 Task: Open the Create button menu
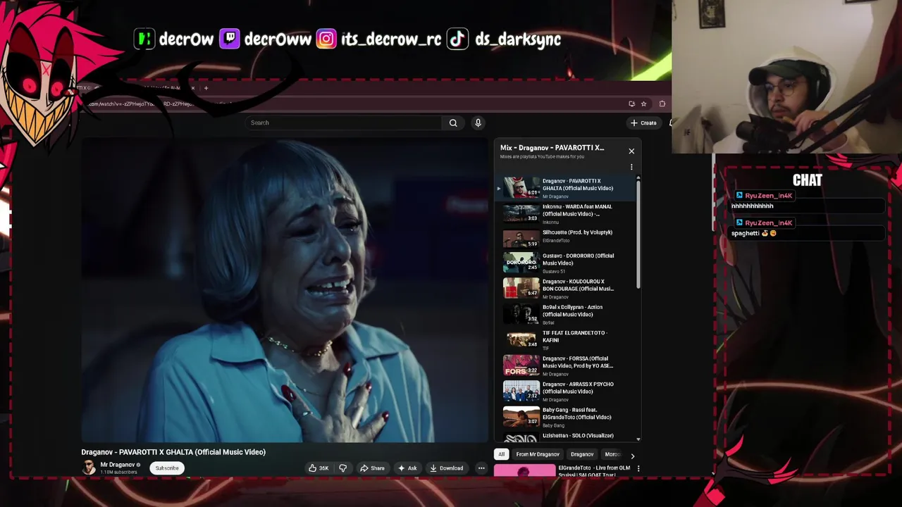[643, 123]
